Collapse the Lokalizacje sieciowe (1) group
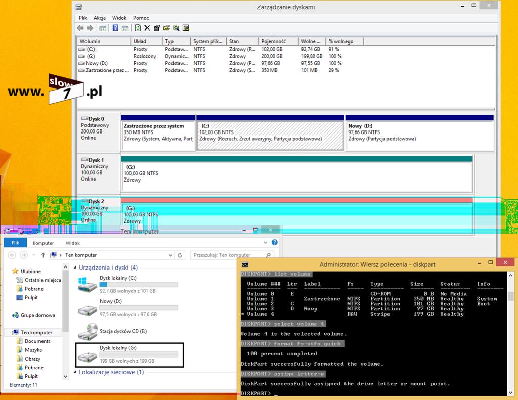 click(x=75, y=372)
